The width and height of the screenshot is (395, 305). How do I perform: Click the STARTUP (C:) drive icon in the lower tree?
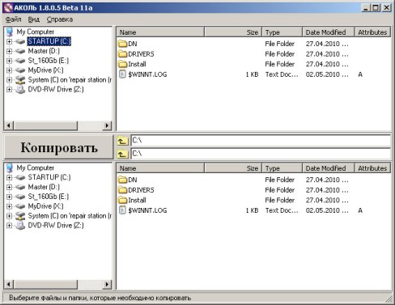tap(20, 177)
